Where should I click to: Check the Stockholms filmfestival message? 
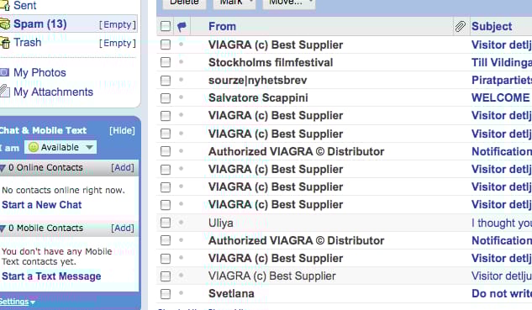[166, 62]
